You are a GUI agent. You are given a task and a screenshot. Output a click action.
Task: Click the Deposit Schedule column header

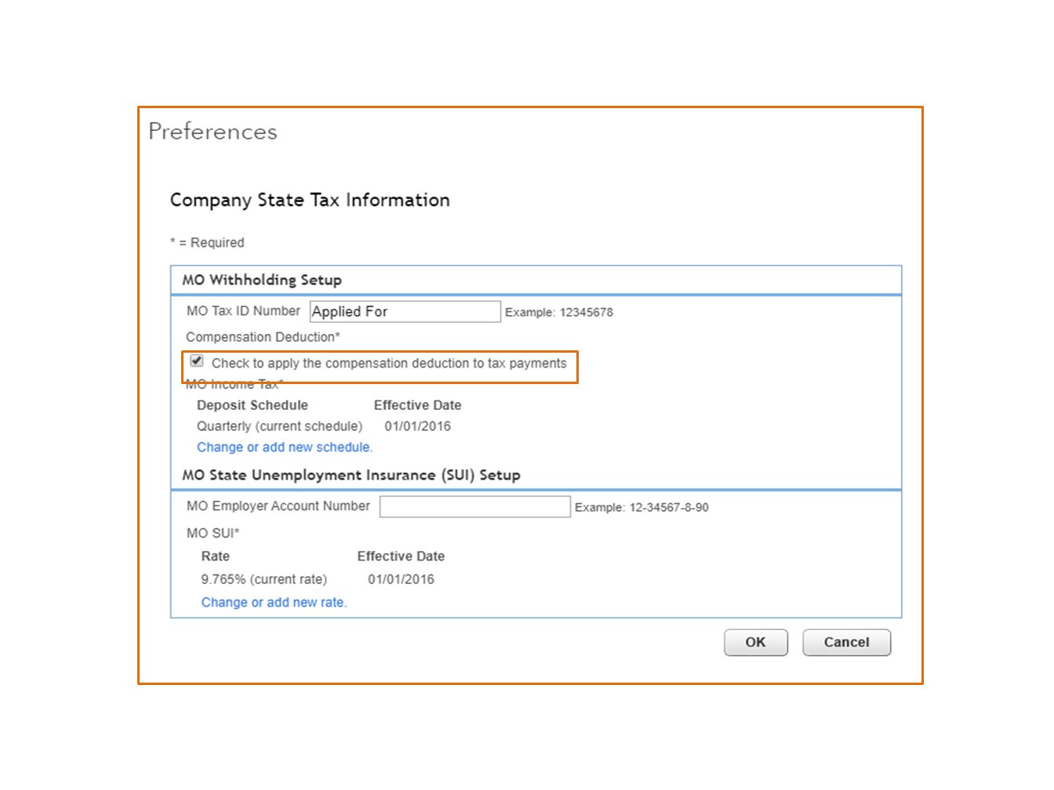(x=252, y=405)
